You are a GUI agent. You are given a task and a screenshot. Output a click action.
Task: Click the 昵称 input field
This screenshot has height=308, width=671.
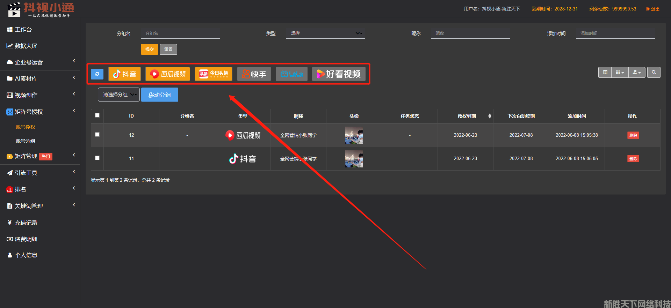(470, 33)
